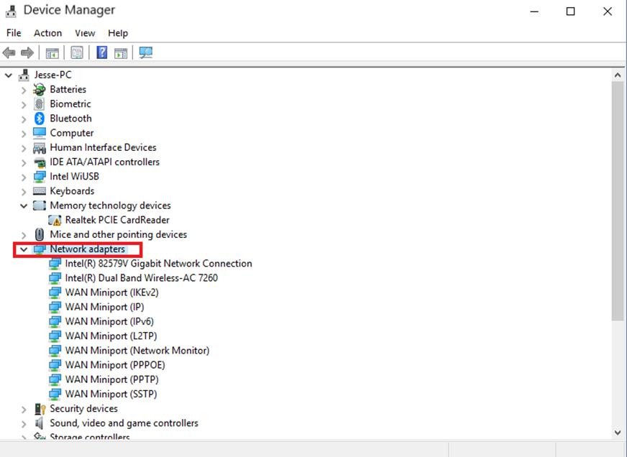This screenshot has width=627, height=457.
Task: Collapse the Network adapters category
Action: click(x=24, y=249)
